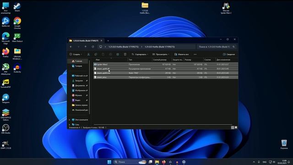Image resolution: width=293 pixels, height=165 pixels.
Task: Open Telegram desktop shortcut
Action: [5, 99]
